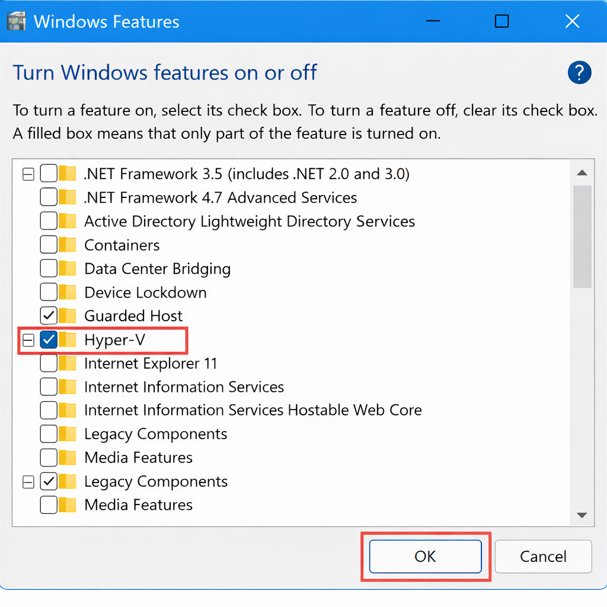
Task: Click the Help question mark icon
Action: 580,72
